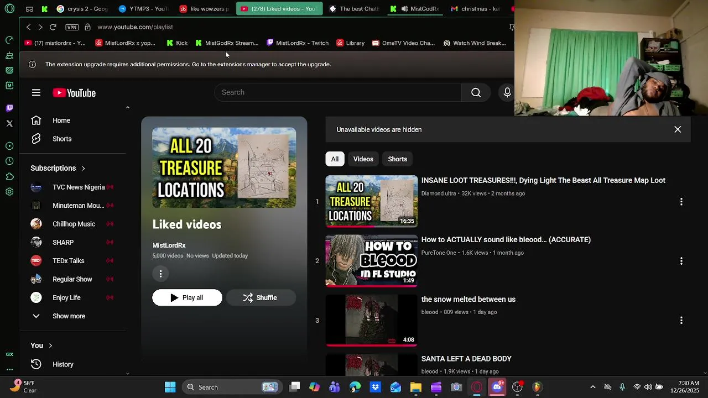Open Discord from the taskbar
The width and height of the screenshot is (708, 398).
[x=497, y=387]
